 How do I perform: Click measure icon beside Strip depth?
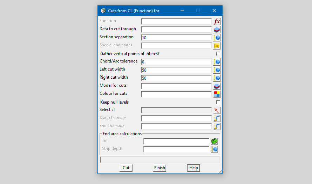tap(214, 149)
